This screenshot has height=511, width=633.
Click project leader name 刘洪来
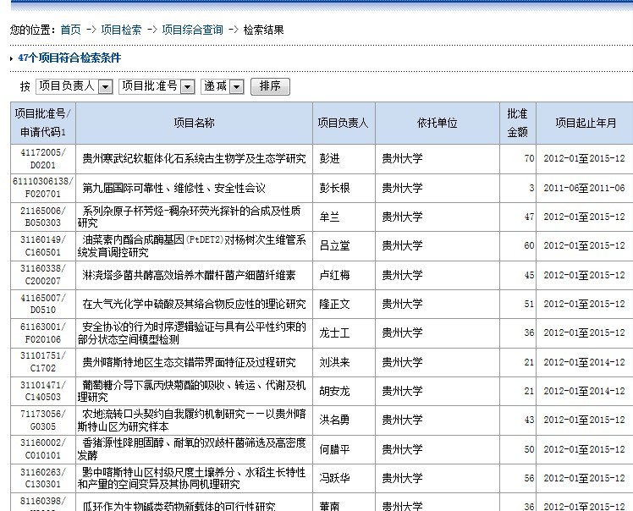[334, 362]
